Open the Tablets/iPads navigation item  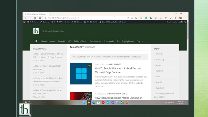pyautogui.click(x=80, y=41)
